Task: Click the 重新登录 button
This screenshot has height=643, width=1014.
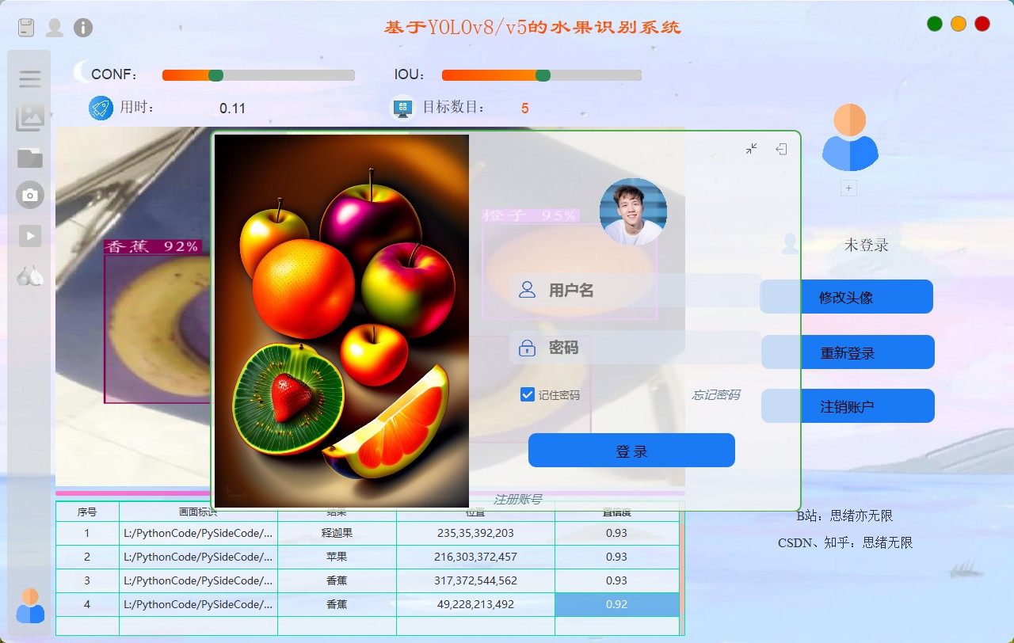Action: pyautogui.click(x=848, y=352)
